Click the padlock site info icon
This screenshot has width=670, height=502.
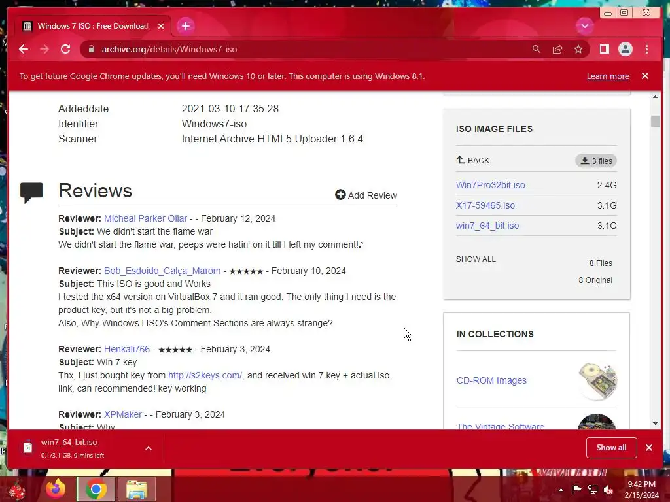(92, 49)
